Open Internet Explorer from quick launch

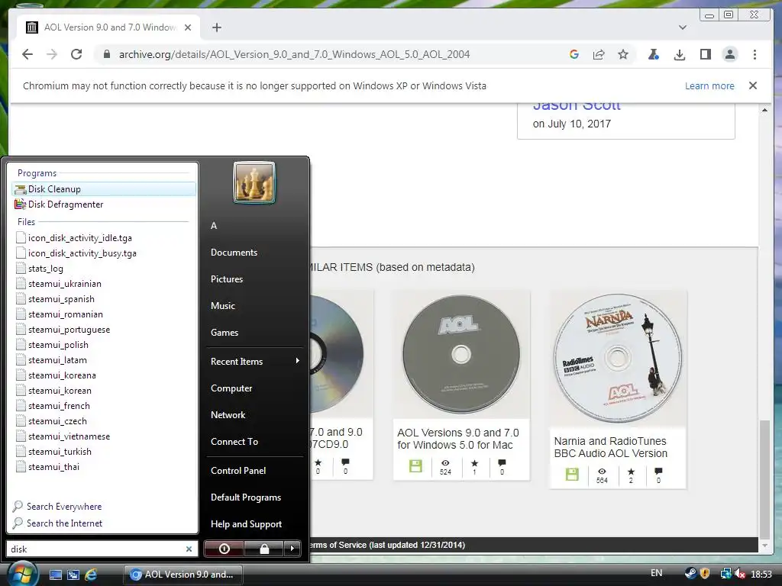(x=91, y=575)
